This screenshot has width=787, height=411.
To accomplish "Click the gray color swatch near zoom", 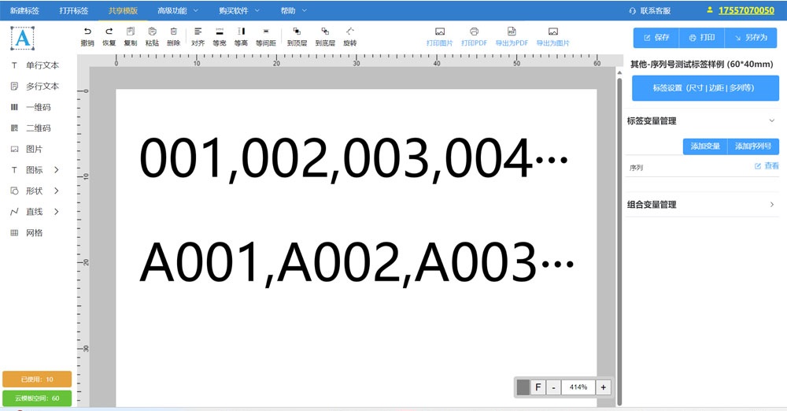I will point(523,387).
